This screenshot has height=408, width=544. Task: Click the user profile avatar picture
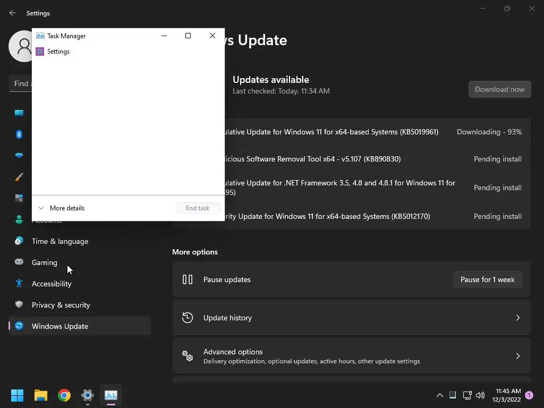(x=21, y=46)
